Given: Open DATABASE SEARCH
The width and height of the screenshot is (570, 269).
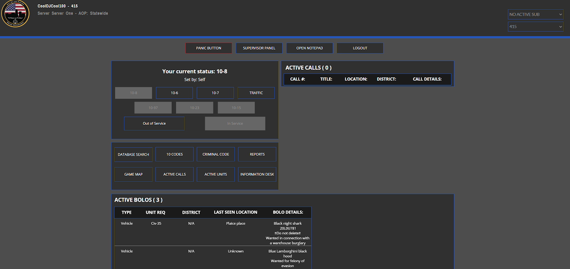Looking at the screenshot, I should (x=133, y=155).
